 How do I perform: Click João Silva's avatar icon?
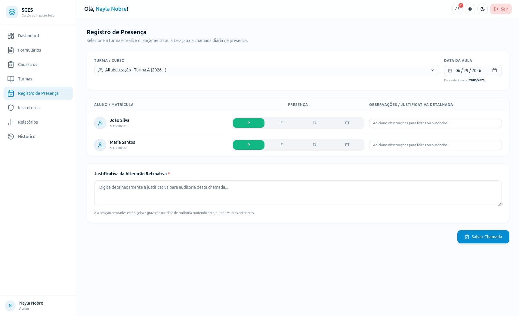(100, 123)
